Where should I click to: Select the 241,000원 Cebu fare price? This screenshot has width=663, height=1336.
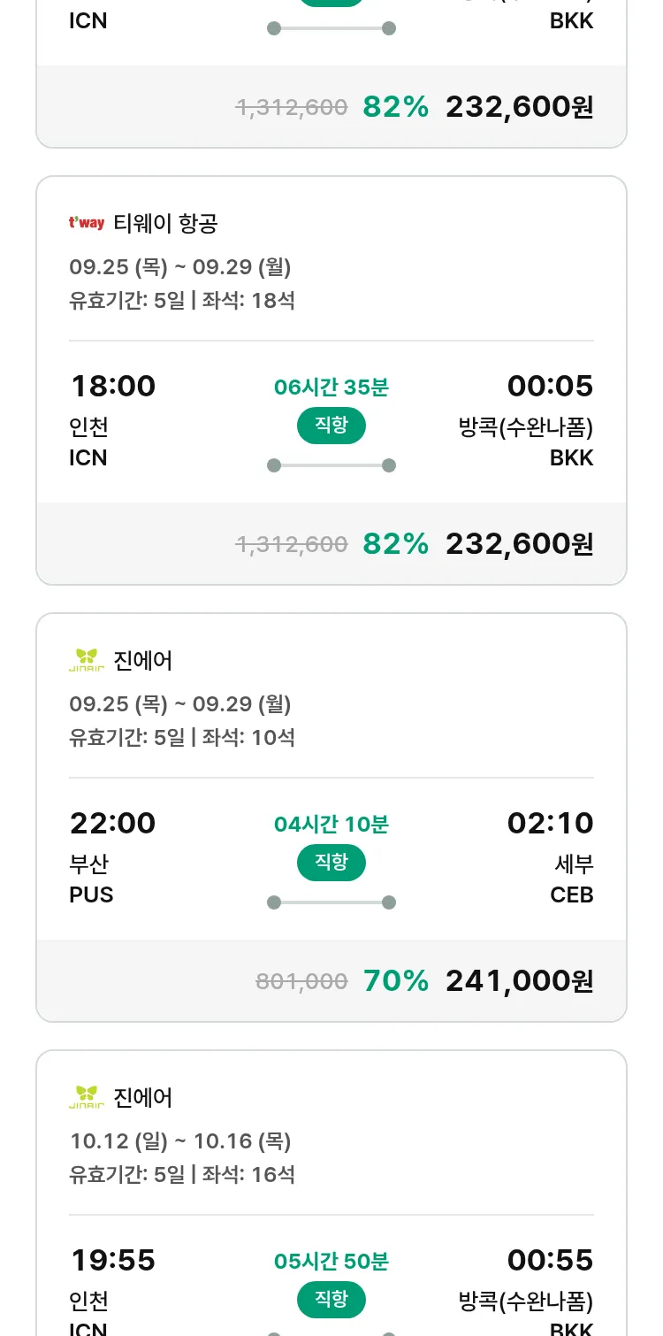(x=519, y=980)
